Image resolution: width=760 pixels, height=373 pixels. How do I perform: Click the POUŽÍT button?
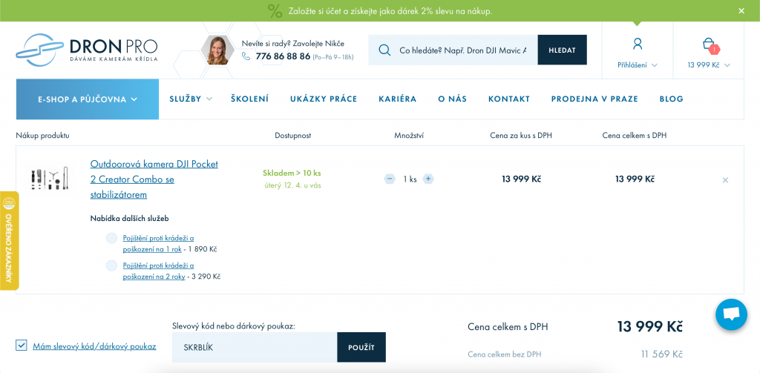(361, 347)
